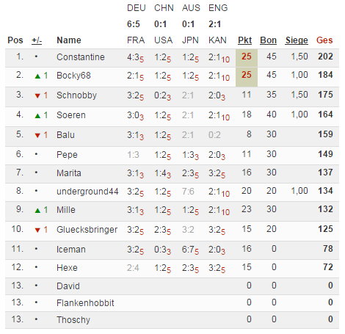Sort table by Pkt column
This screenshot has height=334, width=345.
click(x=244, y=40)
